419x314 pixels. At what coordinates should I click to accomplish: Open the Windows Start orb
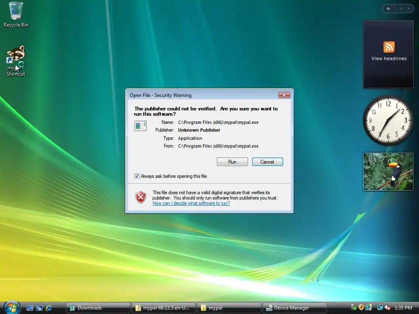point(12,307)
